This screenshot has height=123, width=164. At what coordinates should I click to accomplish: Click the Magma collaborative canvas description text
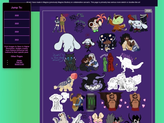tap(83, 2)
